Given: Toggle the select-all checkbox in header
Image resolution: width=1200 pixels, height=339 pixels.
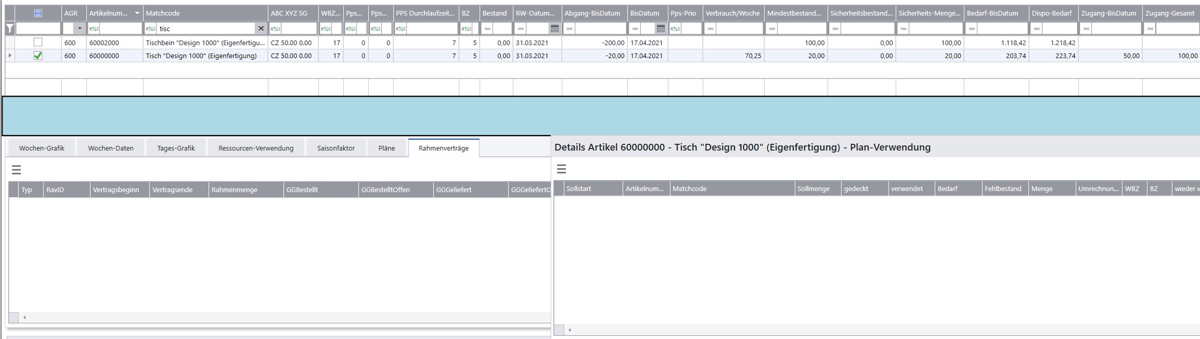Looking at the screenshot, I should click(38, 13).
